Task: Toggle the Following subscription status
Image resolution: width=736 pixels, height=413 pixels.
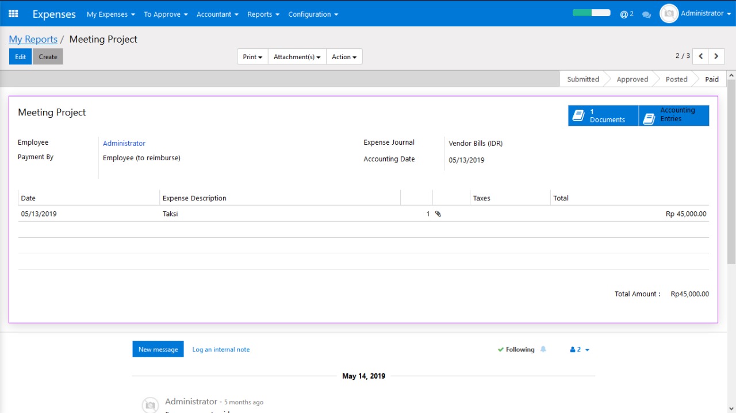Action: (x=516, y=349)
